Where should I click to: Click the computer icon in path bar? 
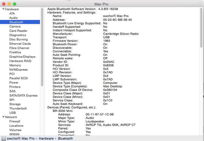[4, 139]
